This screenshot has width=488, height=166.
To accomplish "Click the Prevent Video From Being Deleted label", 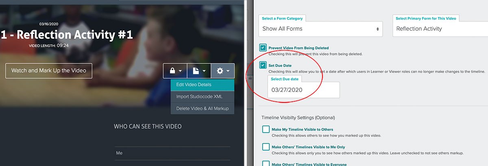I will (x=298, y=48).
